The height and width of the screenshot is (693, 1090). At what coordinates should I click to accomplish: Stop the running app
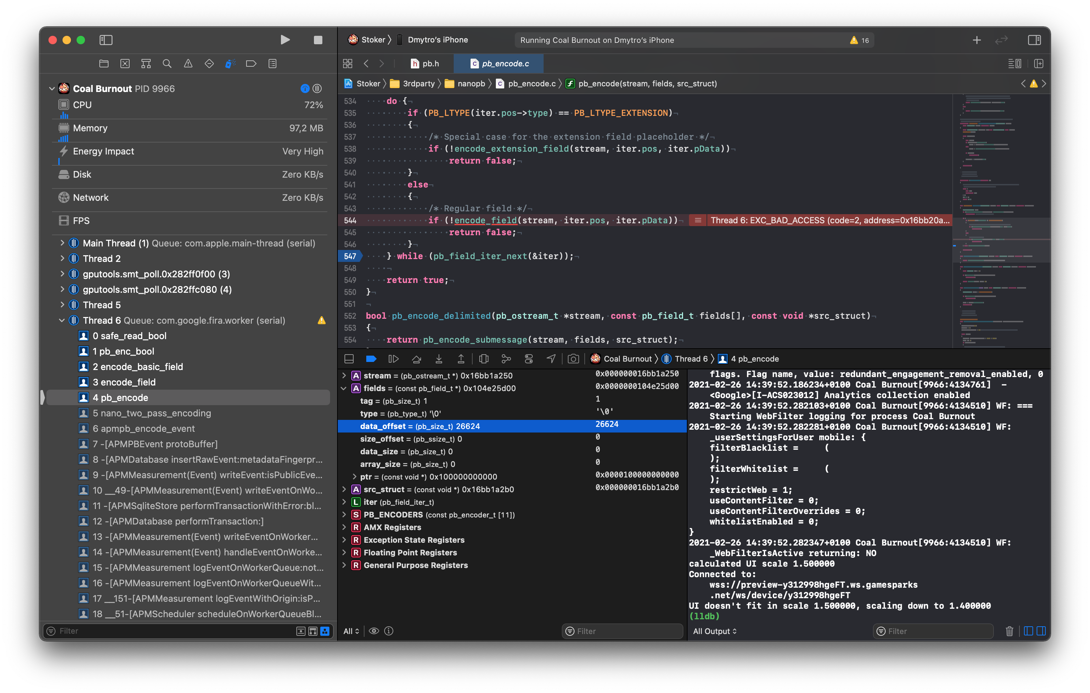[318, 40]
